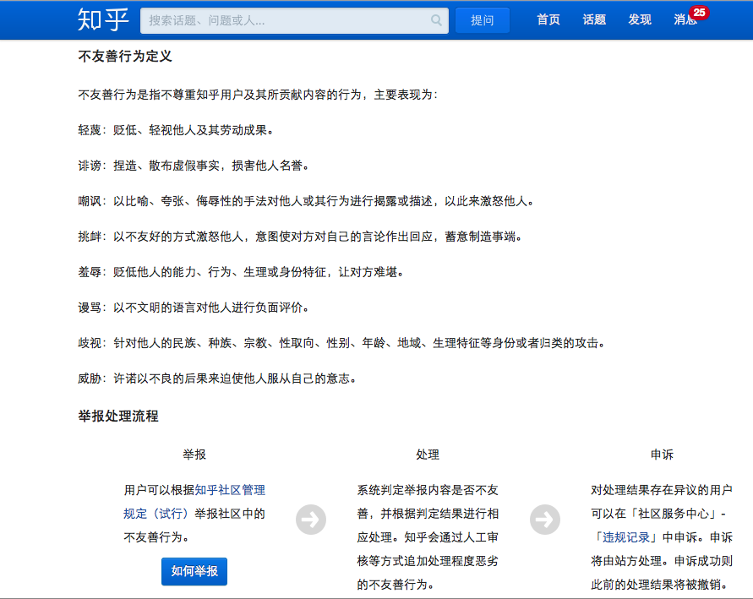Viewport: 753px width, 599px height.
Task: Click the heading 举报处理流程
Action: click(x=118, y=417)
